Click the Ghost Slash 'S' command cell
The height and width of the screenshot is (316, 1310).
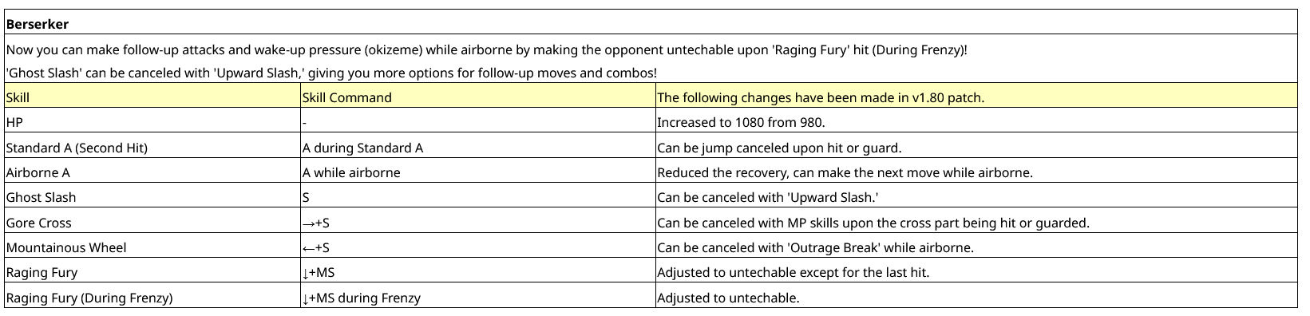point(478,197)
